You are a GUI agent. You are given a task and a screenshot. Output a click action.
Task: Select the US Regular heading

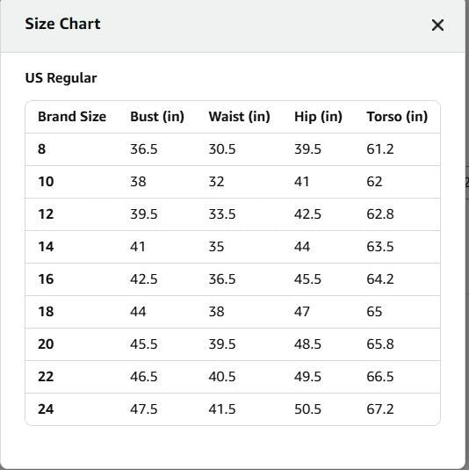point(61,78)
